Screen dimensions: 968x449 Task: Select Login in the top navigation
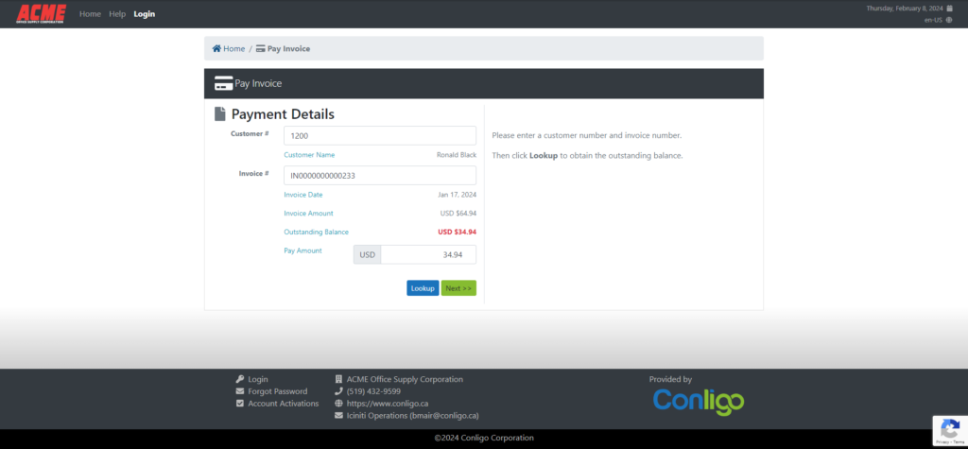pyautogui.click(x=145, y=13)
